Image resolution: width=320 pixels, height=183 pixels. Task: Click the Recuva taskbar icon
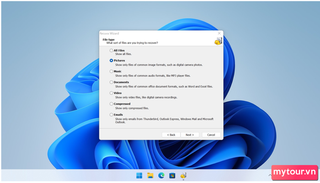click(x=183, y=175)
